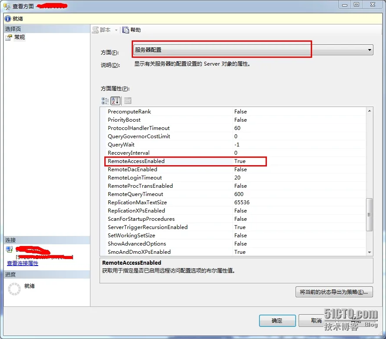Click the title bar window icon

click(x=7, y=6)
